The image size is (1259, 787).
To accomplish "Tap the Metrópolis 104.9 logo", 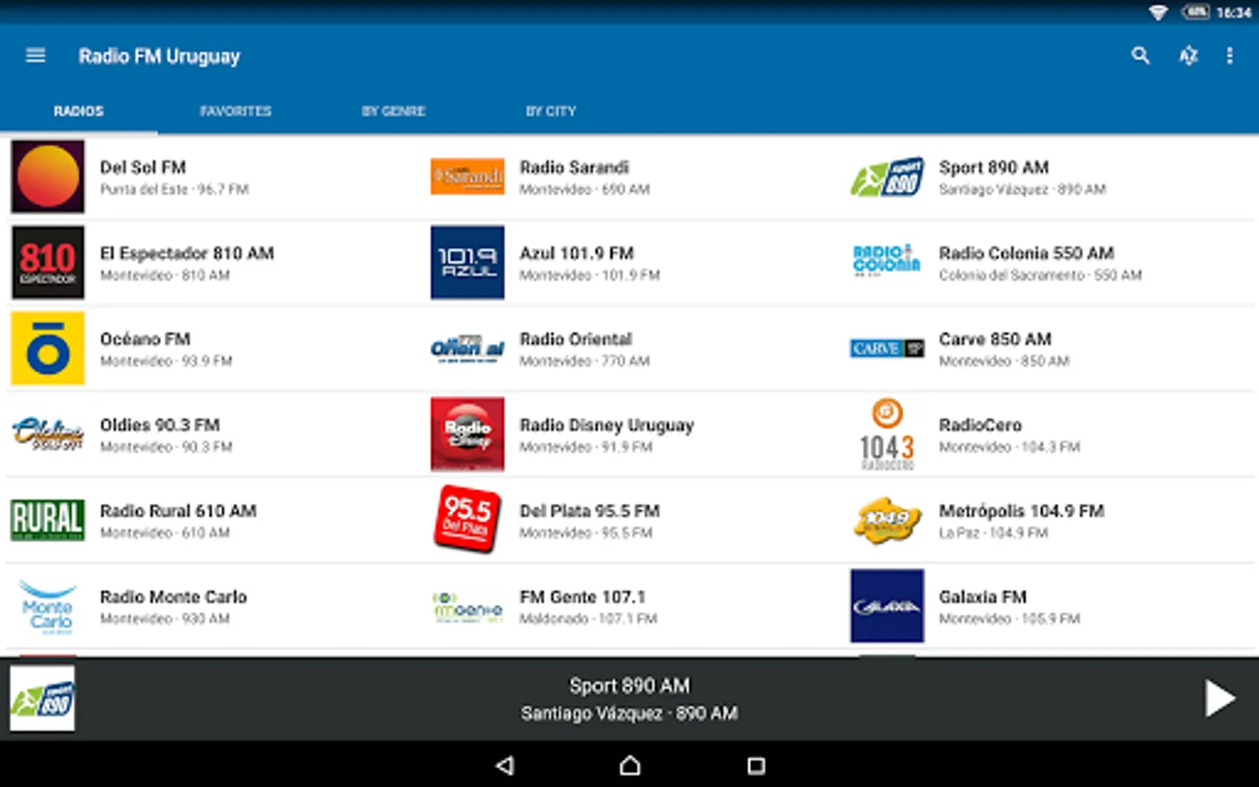I will (887, 519).
